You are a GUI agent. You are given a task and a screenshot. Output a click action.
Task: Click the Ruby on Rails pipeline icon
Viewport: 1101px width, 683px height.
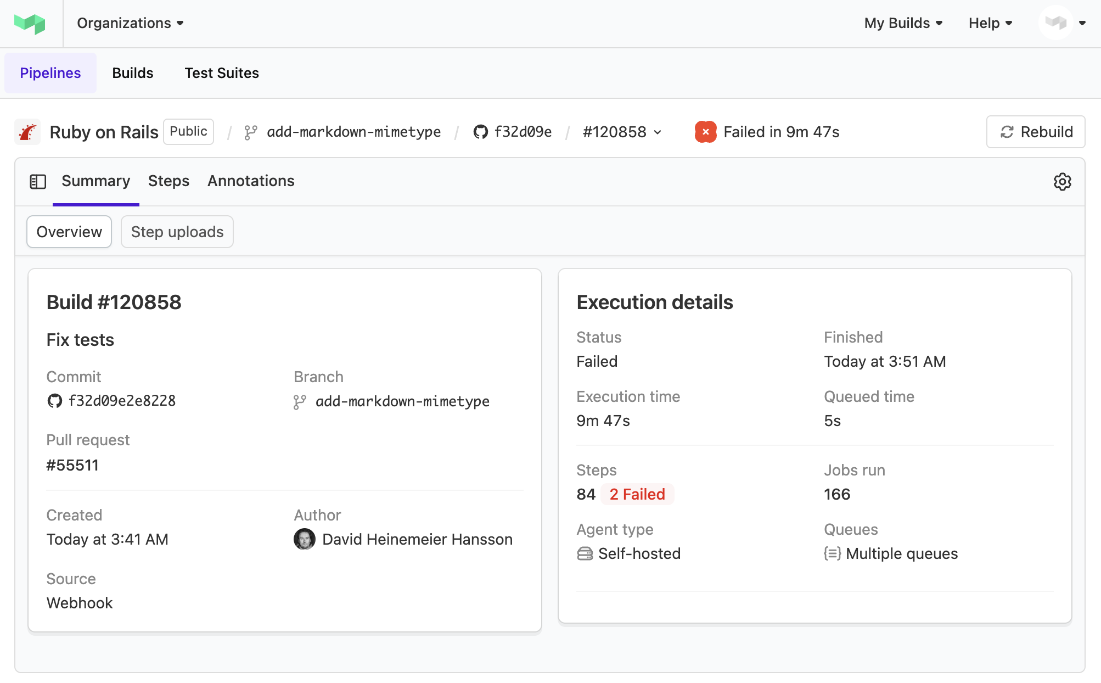27,132
